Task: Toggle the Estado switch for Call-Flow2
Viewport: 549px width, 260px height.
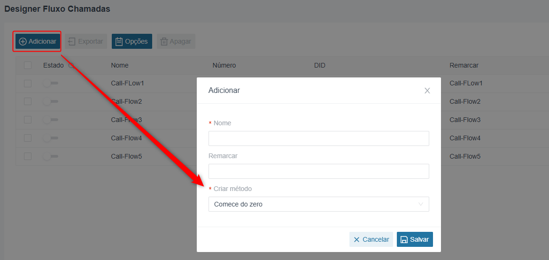Action: 50,101
